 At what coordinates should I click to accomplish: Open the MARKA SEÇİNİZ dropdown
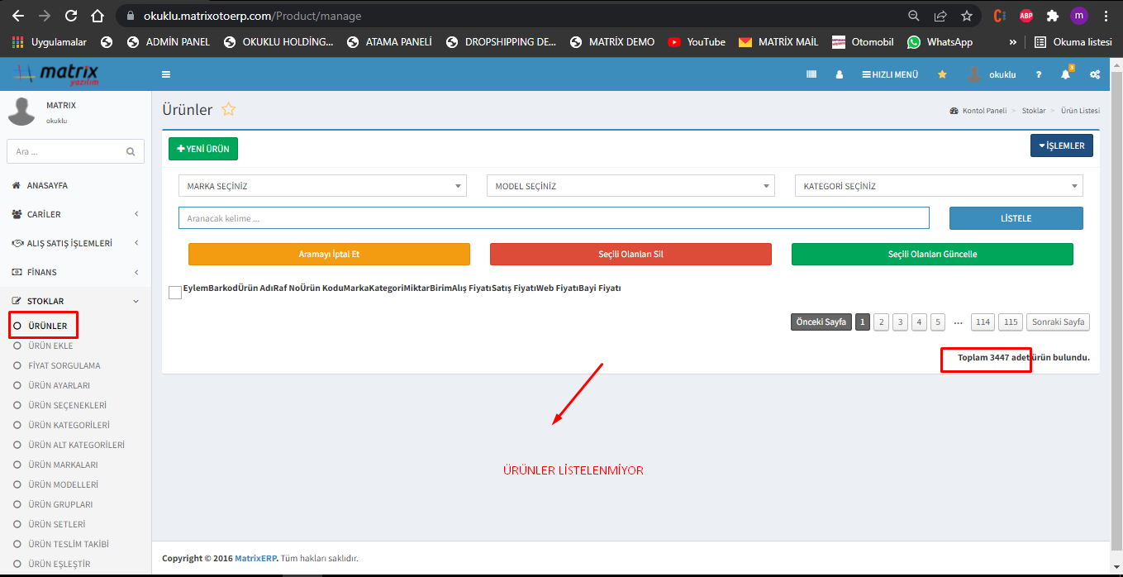click(x=322, y=186)
